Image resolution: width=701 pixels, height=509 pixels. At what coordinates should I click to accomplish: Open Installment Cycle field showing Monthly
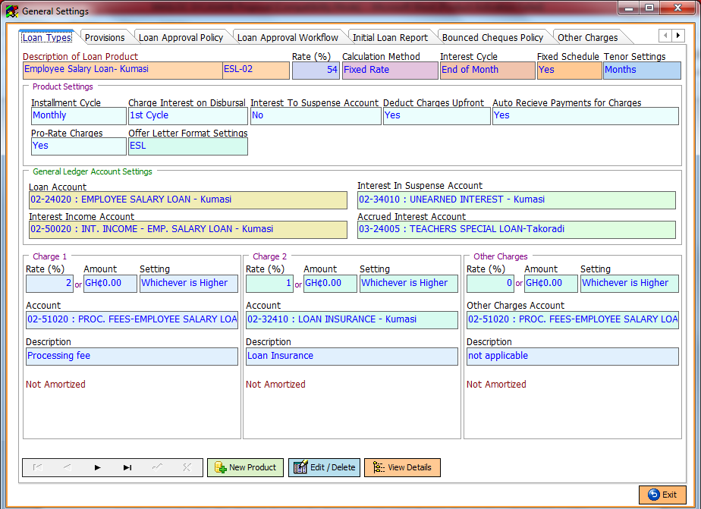(79, 116)
